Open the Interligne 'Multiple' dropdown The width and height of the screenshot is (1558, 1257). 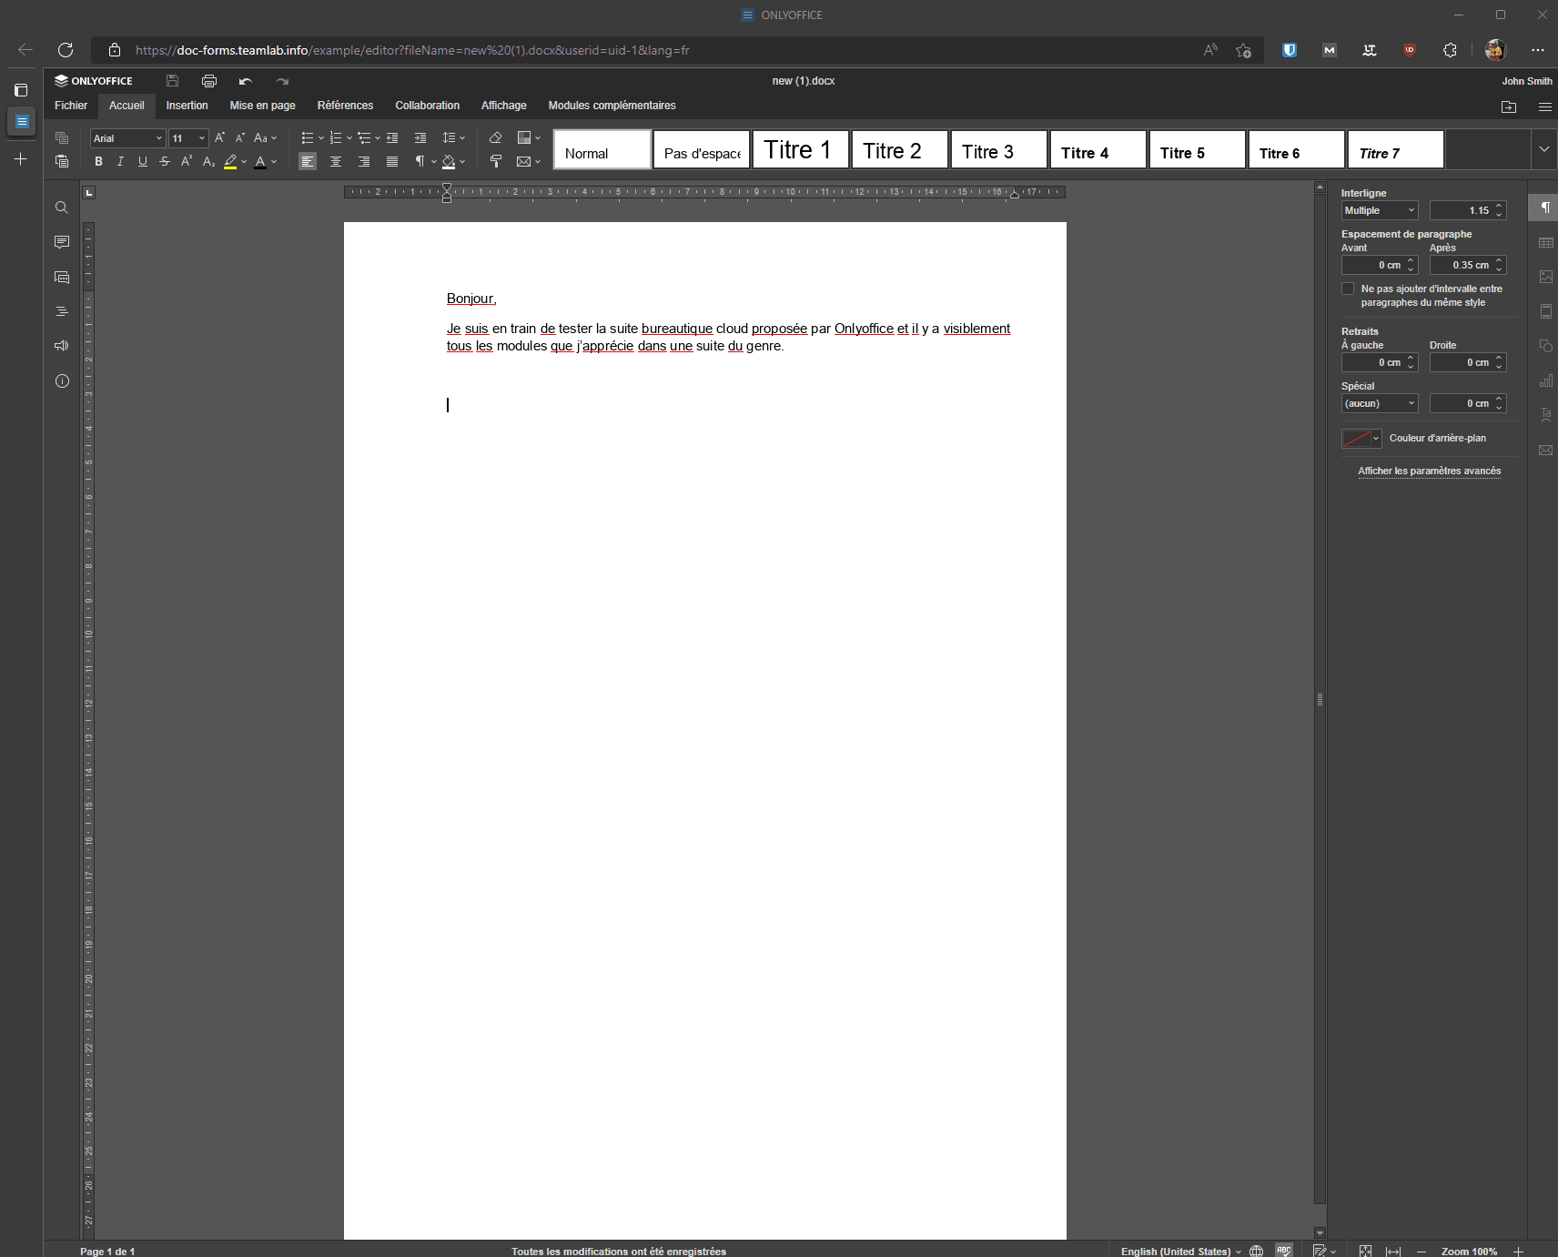(x=1379, y=210)
